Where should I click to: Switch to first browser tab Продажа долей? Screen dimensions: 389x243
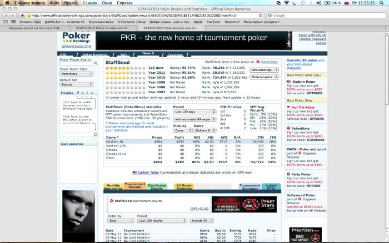coord(34,28)
